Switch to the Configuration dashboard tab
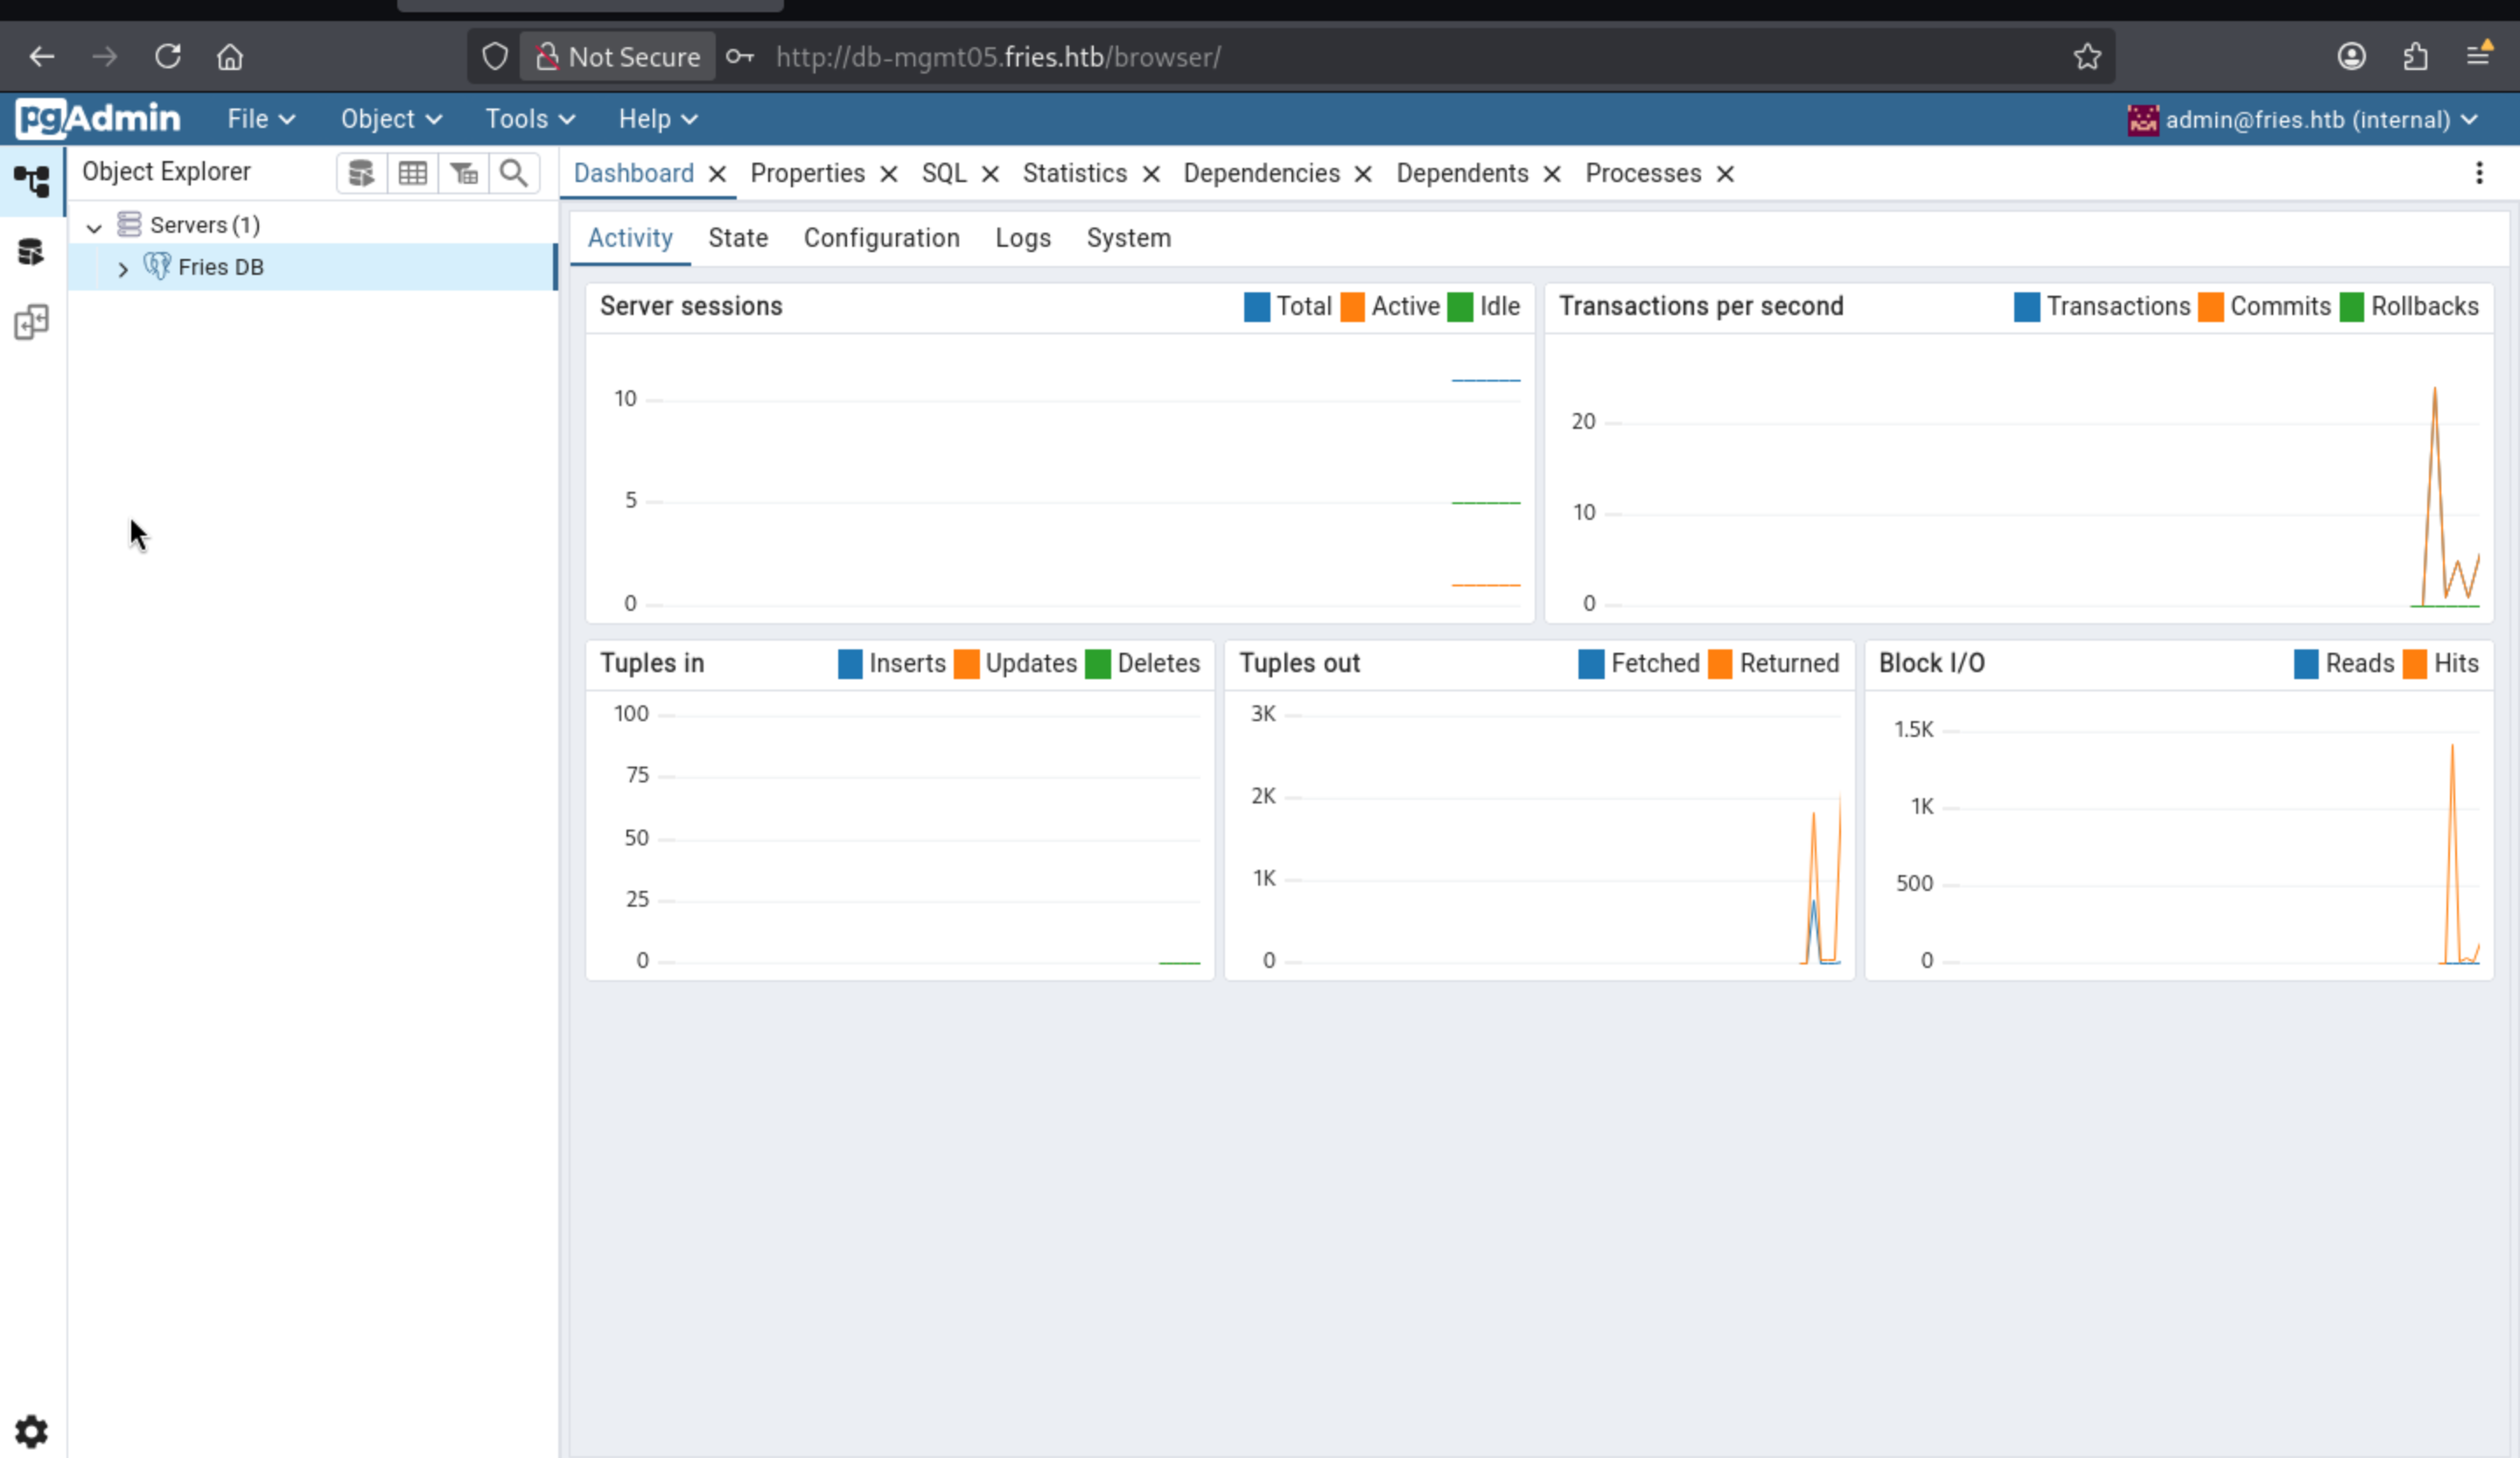 click(881, 238)
